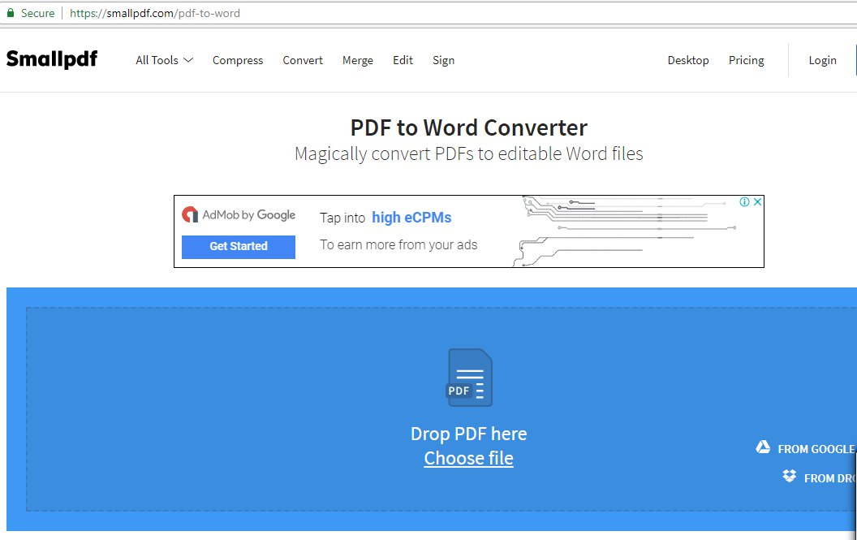Select Merge in navigation bar
This screenshot has height=540, width=857.
coord(358,60)
